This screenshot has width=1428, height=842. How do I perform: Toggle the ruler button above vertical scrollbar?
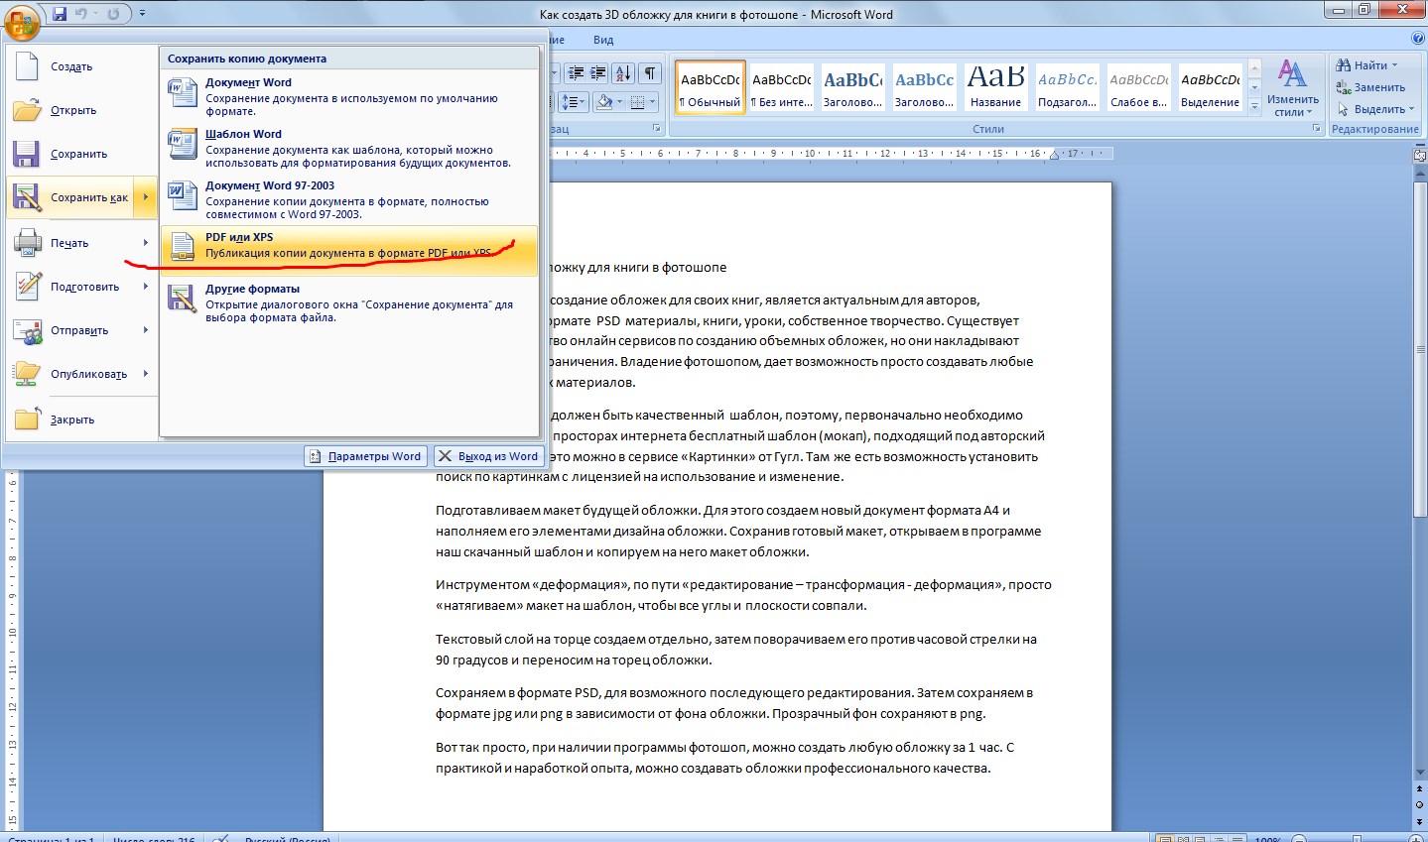(1420, 156)
